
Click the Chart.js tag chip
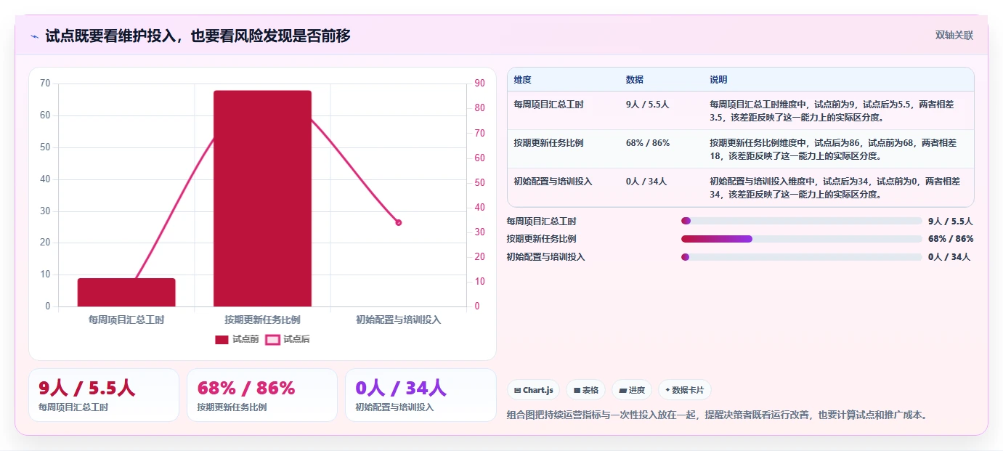(x=533, y=390)
